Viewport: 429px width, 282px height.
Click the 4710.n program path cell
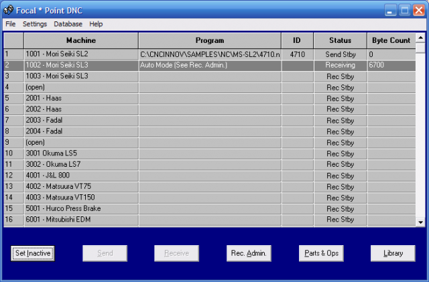(210, 54)
